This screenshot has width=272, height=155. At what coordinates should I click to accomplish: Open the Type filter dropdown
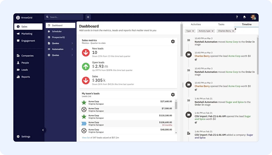[x=190, y=31]
